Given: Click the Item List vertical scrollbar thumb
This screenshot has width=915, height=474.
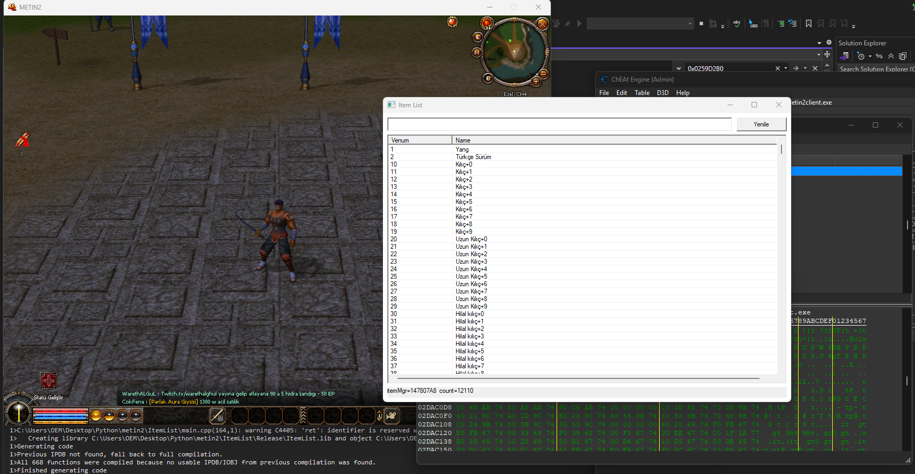Looking at the screenshot, I should pyautogui.click(x=781, y=149).
